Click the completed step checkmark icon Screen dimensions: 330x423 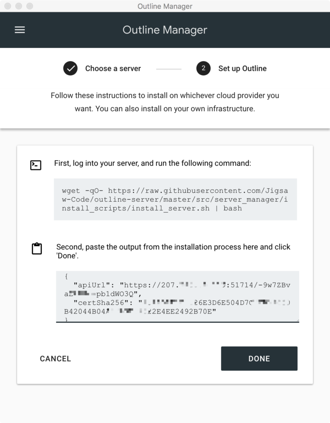coord(71,69)
